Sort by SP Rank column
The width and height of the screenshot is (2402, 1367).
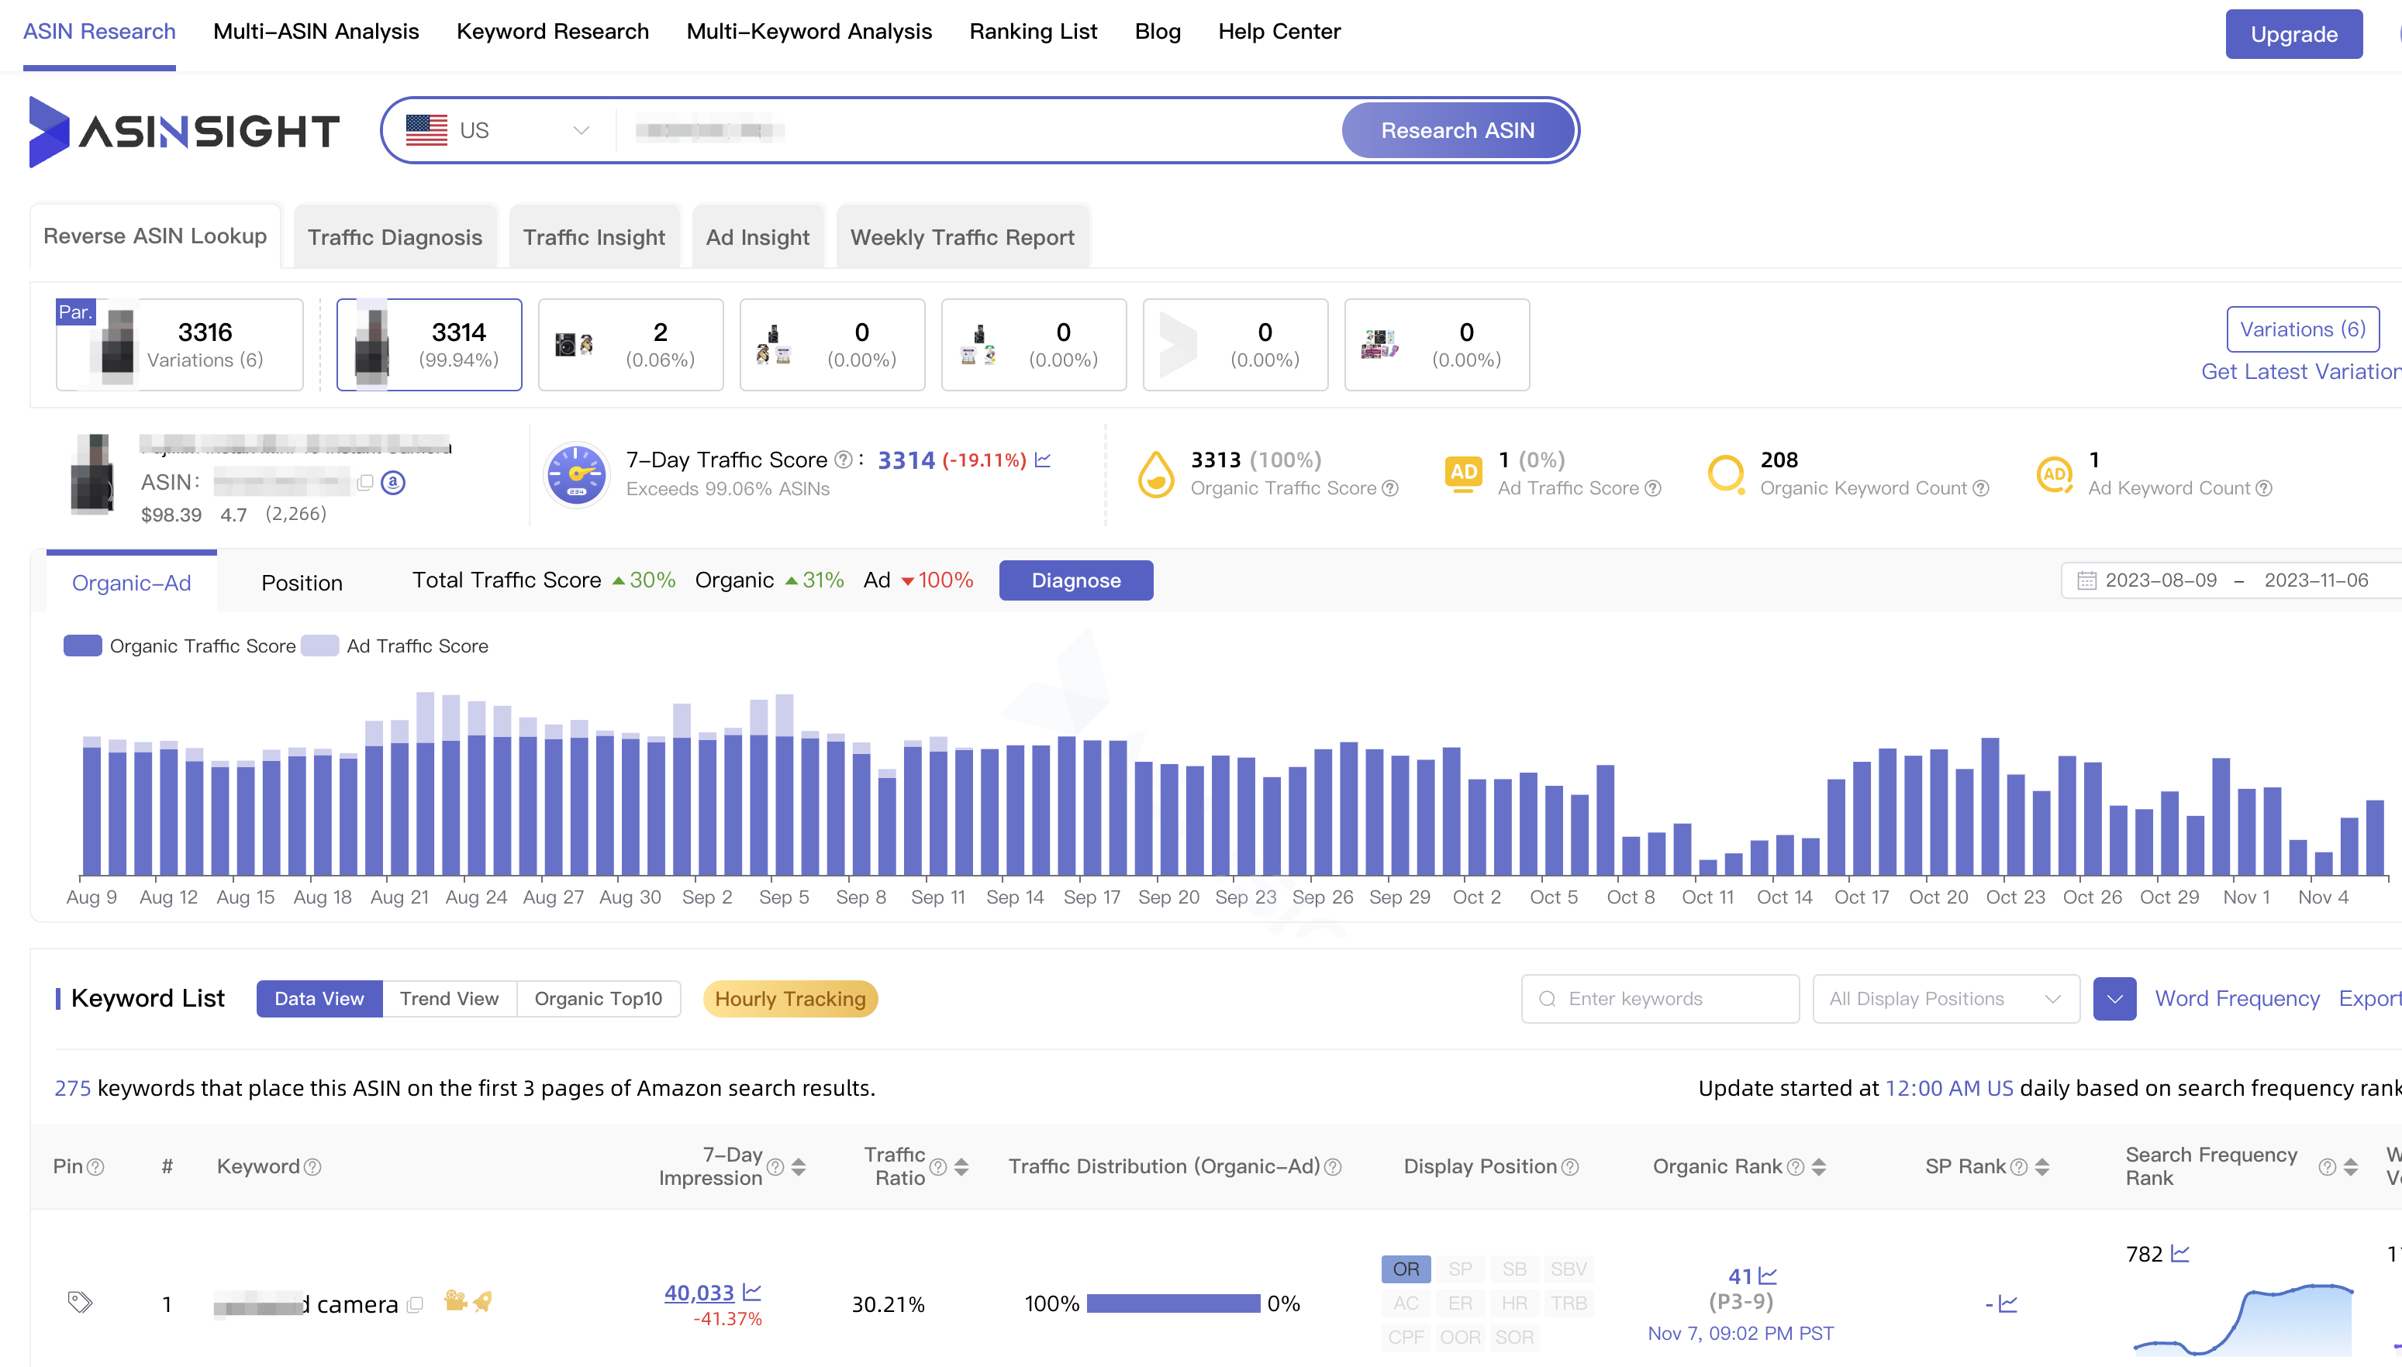tap(2042, 1167)
